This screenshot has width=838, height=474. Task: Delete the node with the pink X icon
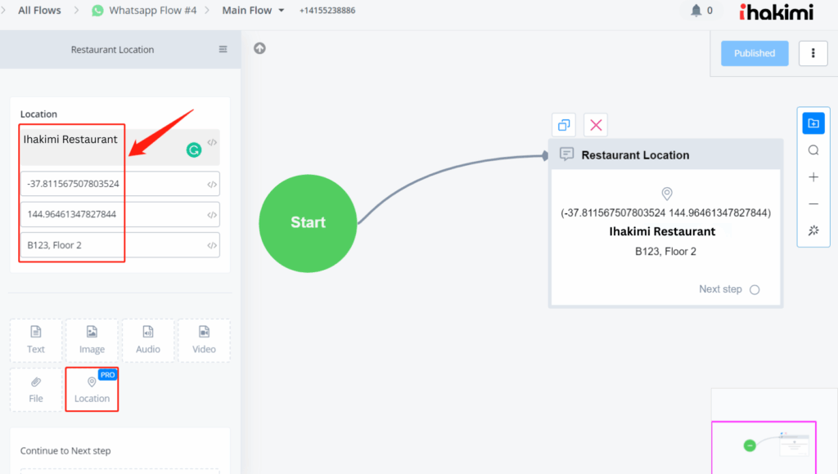click(596, 125)
